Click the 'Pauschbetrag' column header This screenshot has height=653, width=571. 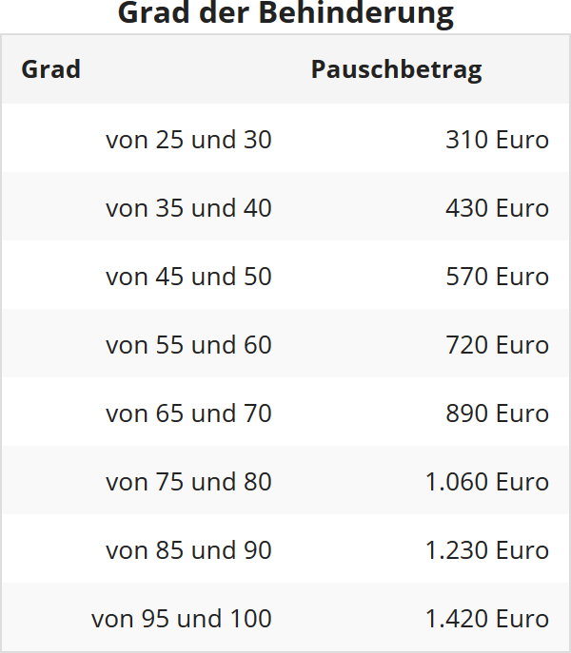pyautogui.click(x=396, y=69)
